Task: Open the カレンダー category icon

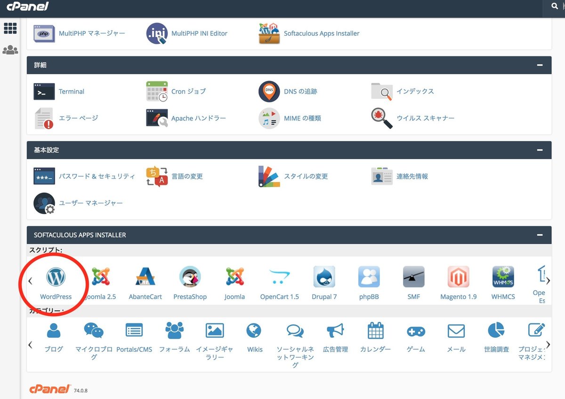Action: (x=375, y=331)
